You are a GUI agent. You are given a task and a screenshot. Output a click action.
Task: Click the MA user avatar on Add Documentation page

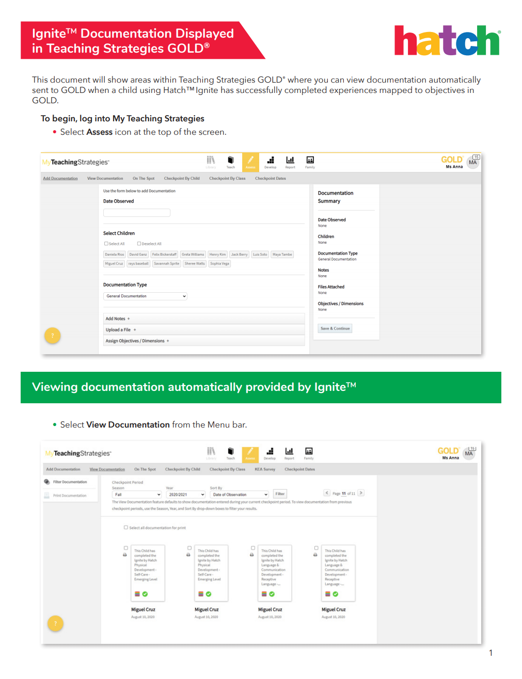click(x=473, y=163)
